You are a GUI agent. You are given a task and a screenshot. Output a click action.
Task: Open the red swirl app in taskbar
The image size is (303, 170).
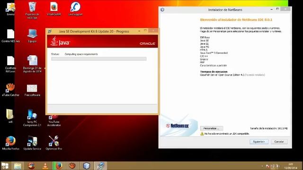pyautogui.click(x=31, y=166)
